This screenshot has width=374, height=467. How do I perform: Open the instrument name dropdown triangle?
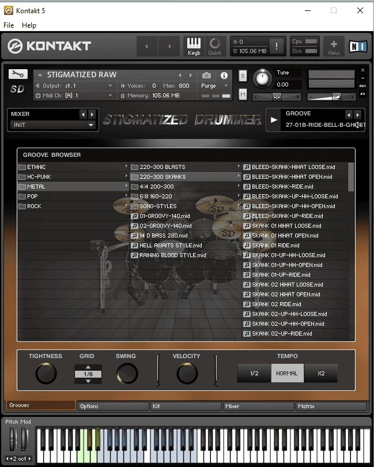coord(40,75)
